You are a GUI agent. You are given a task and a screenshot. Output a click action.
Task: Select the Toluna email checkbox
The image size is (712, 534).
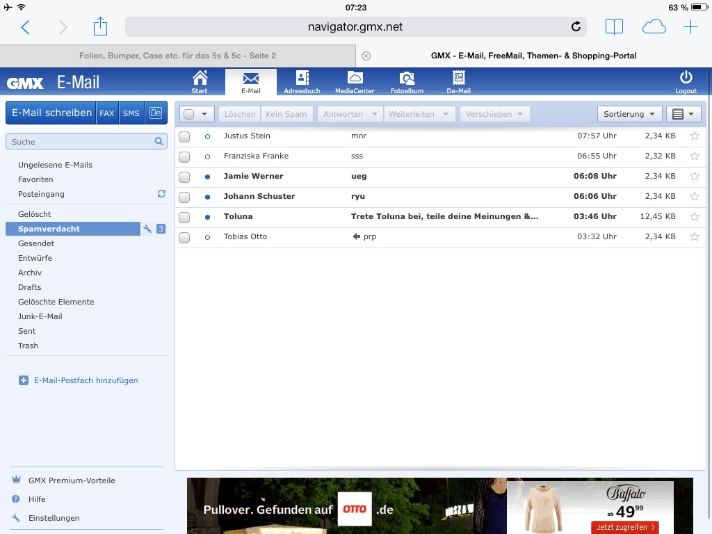tap(184, 217)
